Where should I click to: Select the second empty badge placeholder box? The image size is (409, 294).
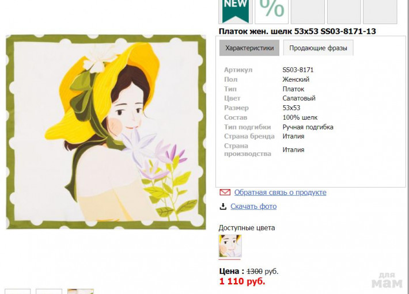(x=344, y=12)
